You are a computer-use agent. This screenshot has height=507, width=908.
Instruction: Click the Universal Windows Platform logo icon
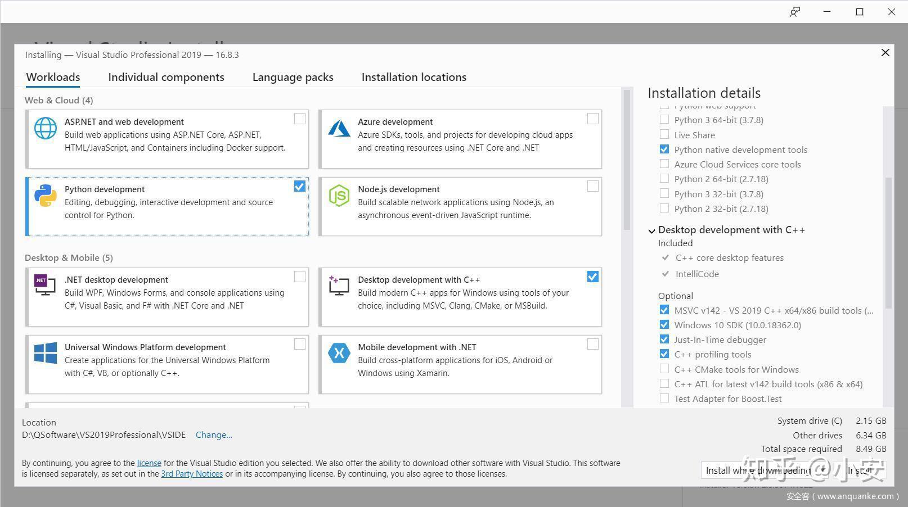pyautogui.click(x=46, y=353)
